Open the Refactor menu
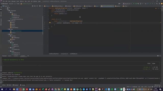 [22, 1]
